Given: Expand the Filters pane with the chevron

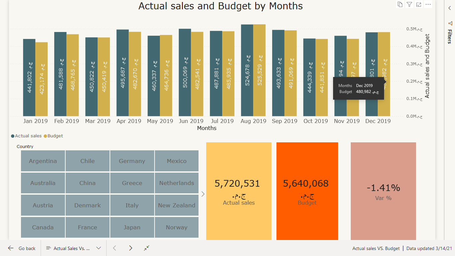Looking at the screenshot, I should click(450, 8).
